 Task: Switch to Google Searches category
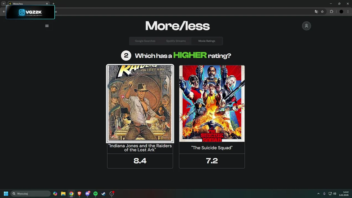click(145, 41)
